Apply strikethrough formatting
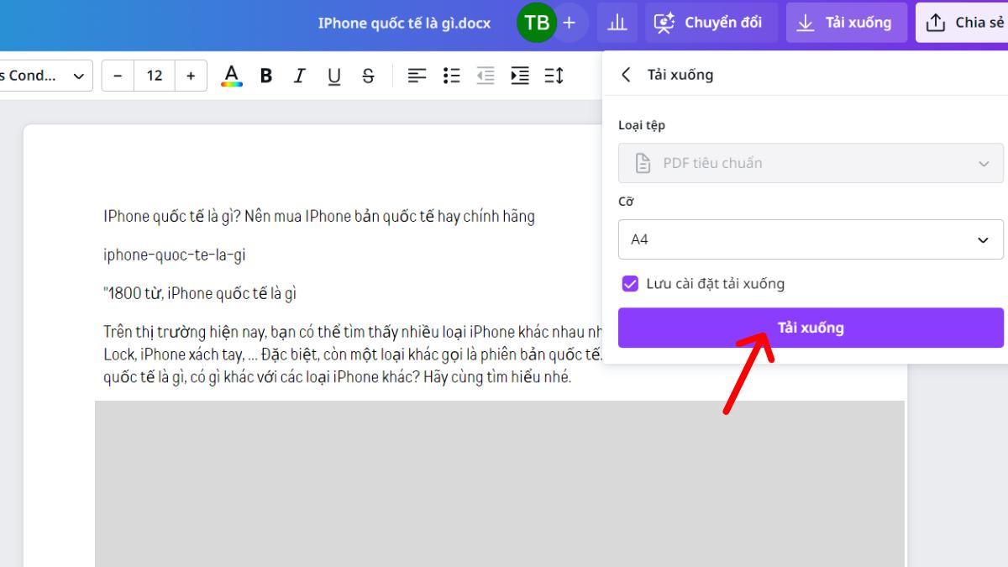Viewport: 1008px width, 567px height. (x=368, y=76)
